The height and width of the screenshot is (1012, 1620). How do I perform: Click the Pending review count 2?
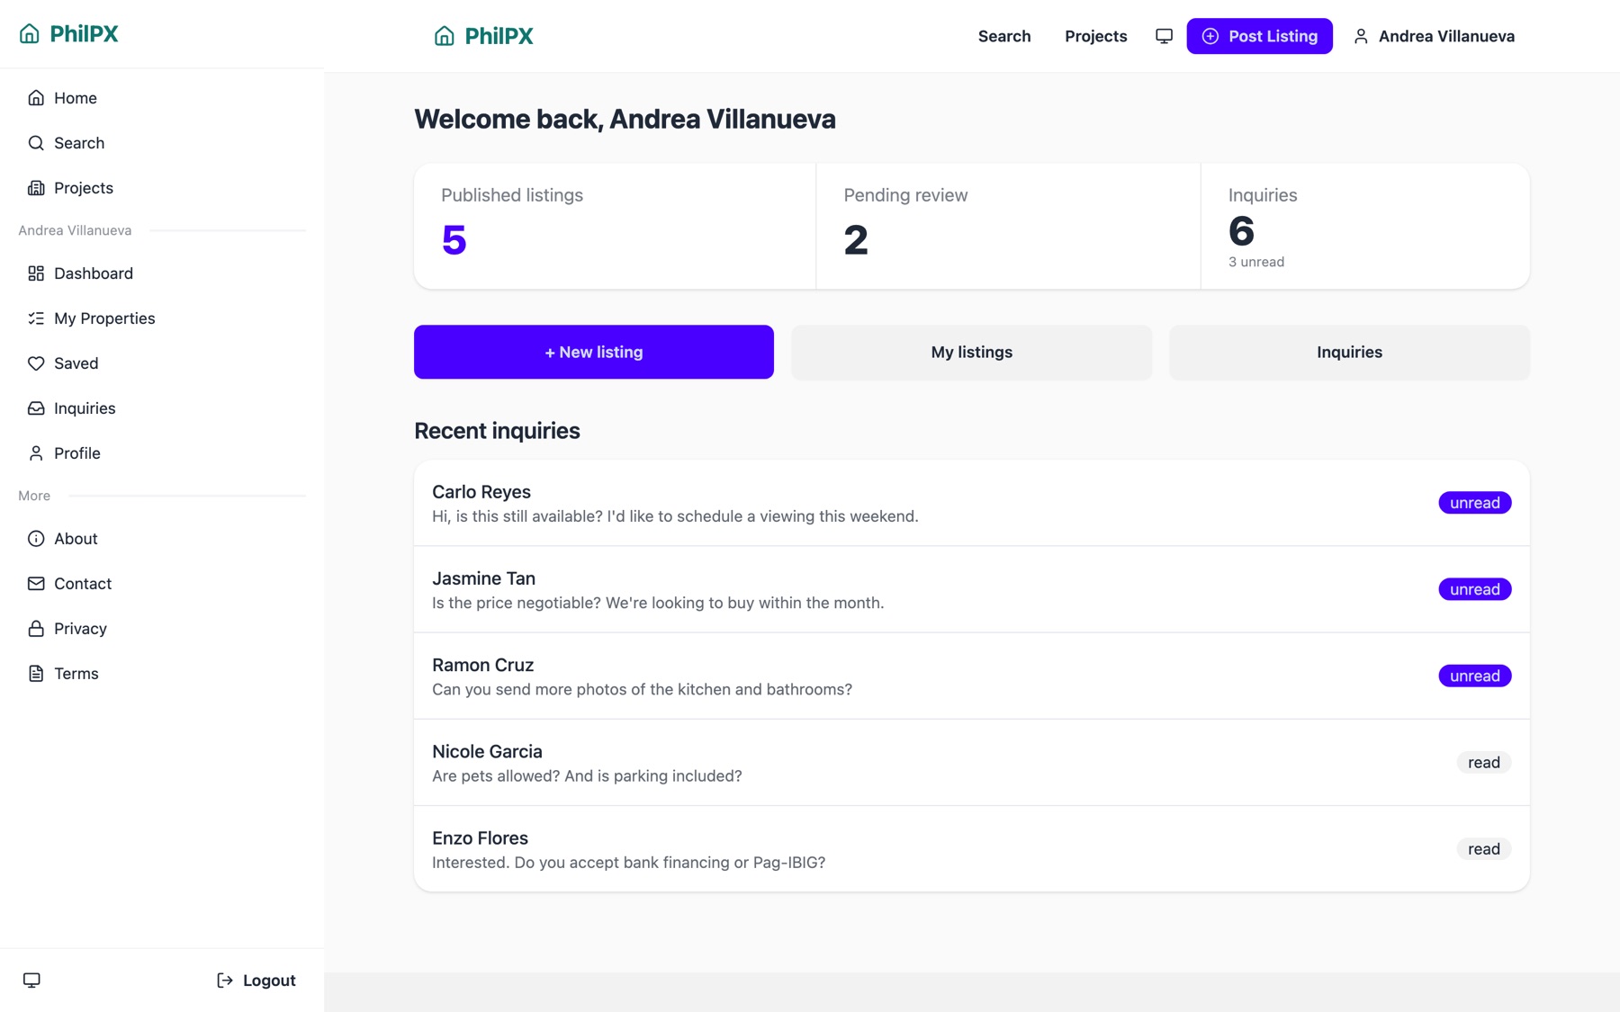pyautogui.click(x=856, y=240)
